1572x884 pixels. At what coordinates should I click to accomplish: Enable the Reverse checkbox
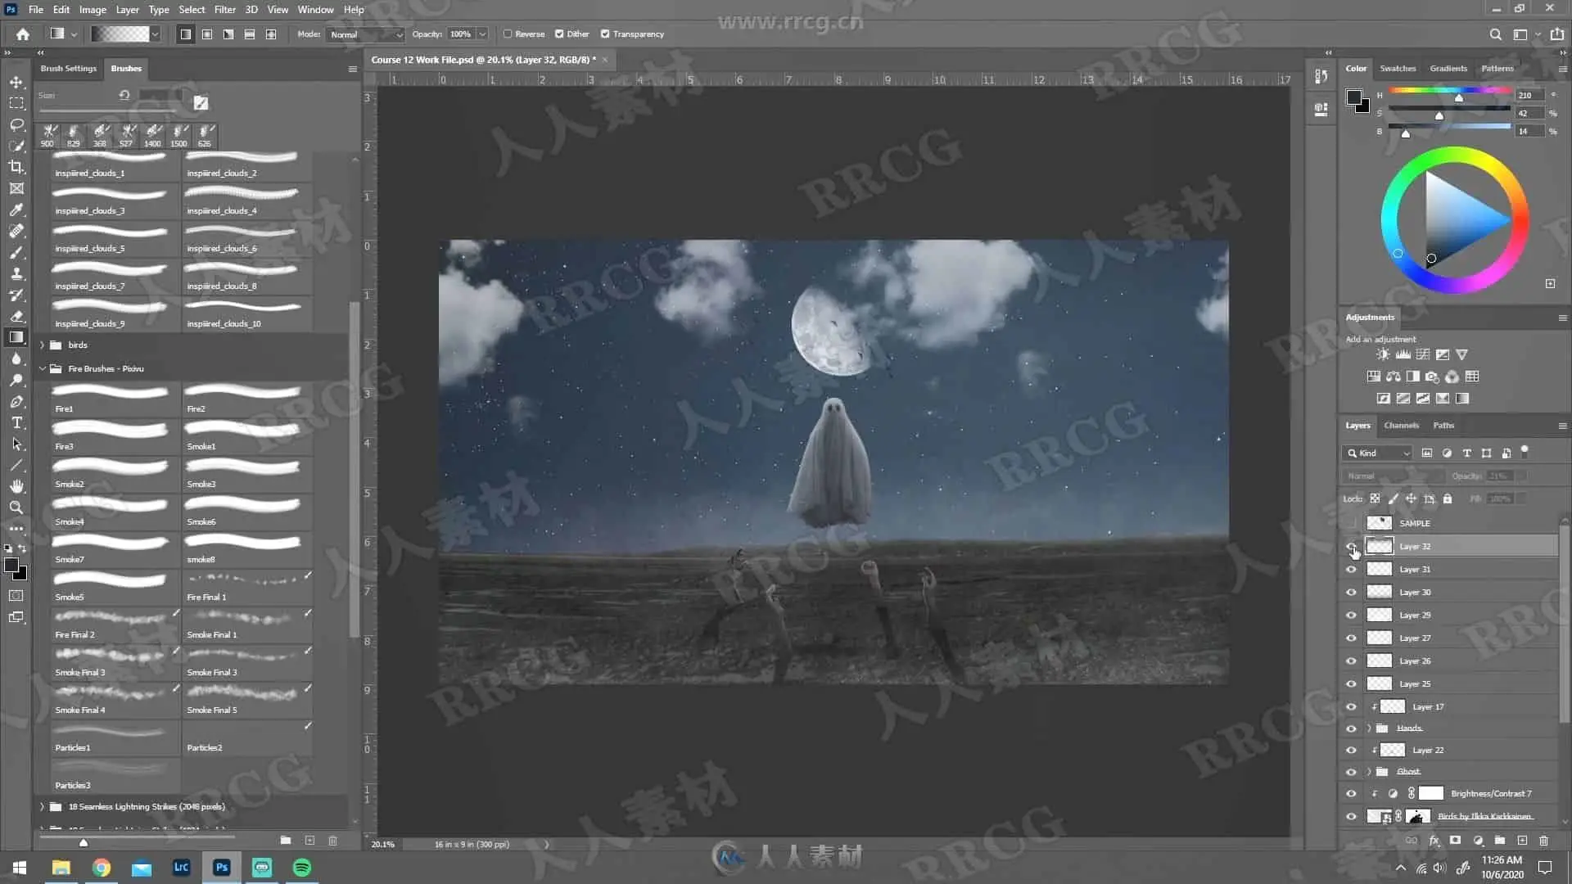tap(508, 34)
